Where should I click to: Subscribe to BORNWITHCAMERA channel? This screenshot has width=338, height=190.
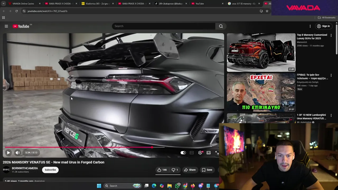[x=50, y=170]
